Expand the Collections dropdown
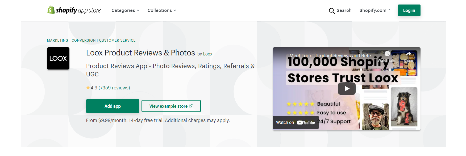Screen dimensions: 466x156 [x=162, y=10]
